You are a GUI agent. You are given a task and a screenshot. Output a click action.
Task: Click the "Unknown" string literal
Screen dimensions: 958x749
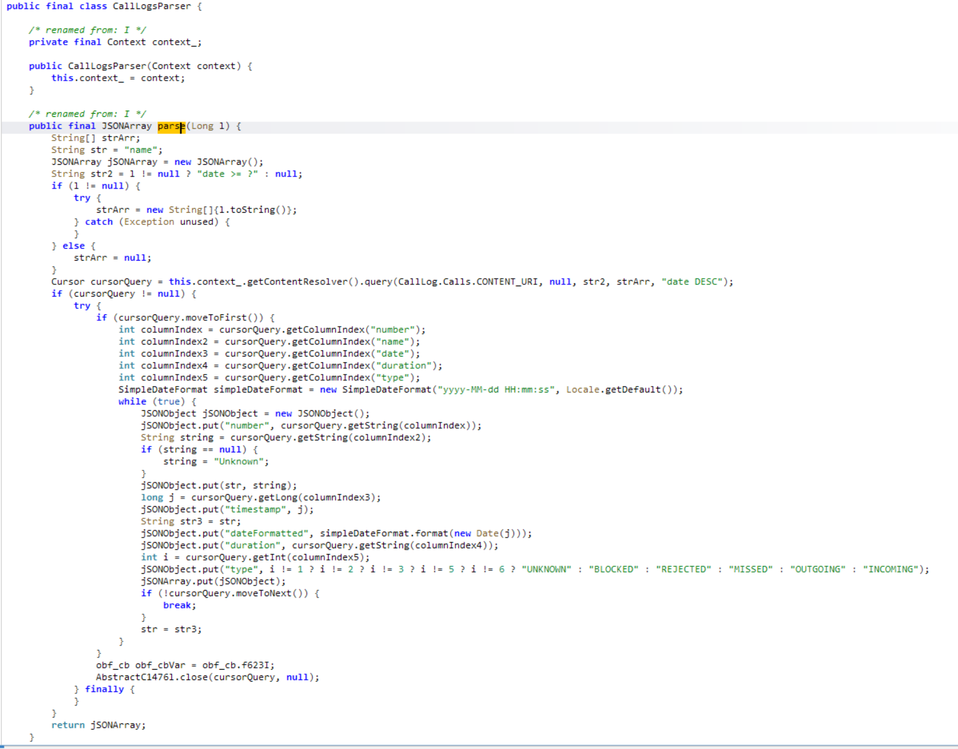pyautogui.click(x=239, y=461)
